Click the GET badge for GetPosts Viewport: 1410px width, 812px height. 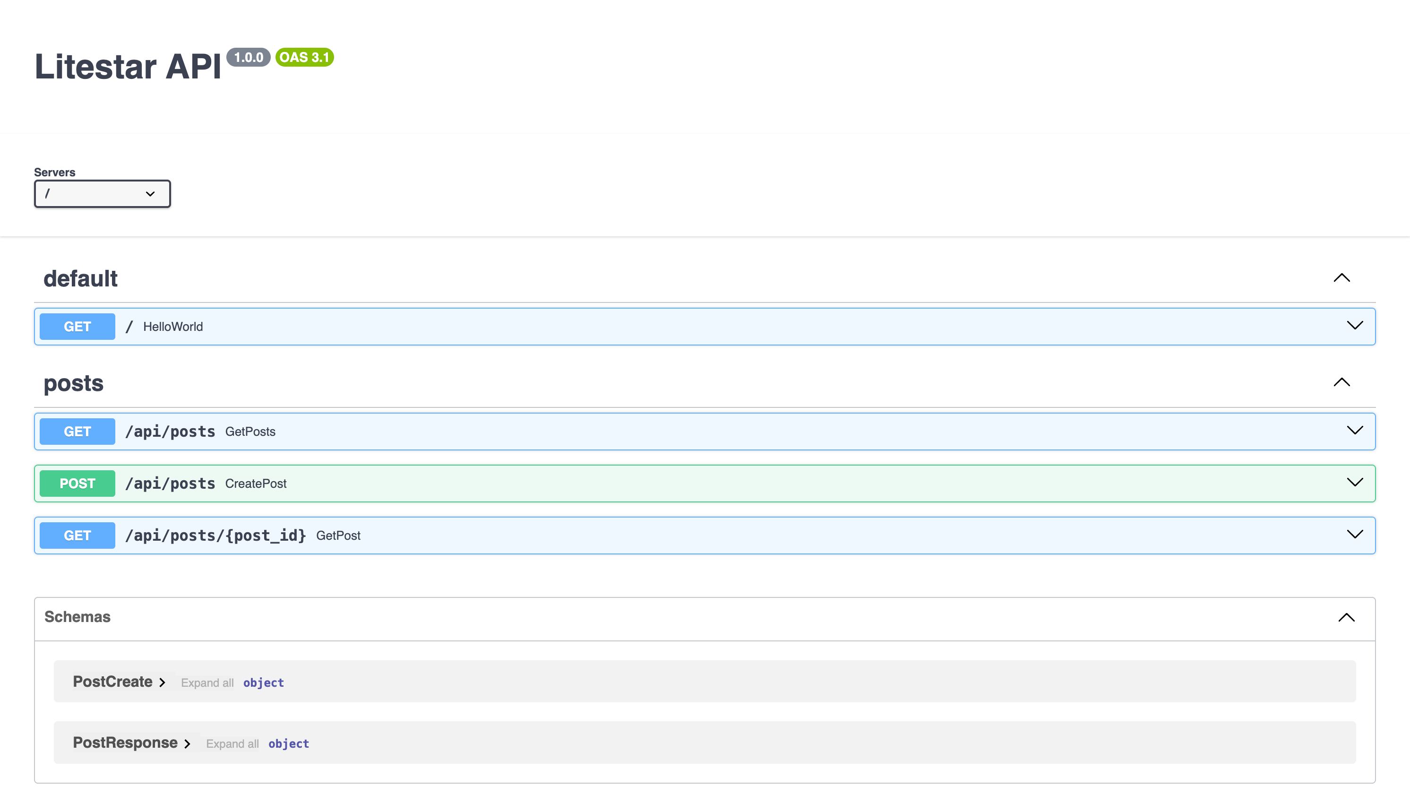(x=77, y=432)
